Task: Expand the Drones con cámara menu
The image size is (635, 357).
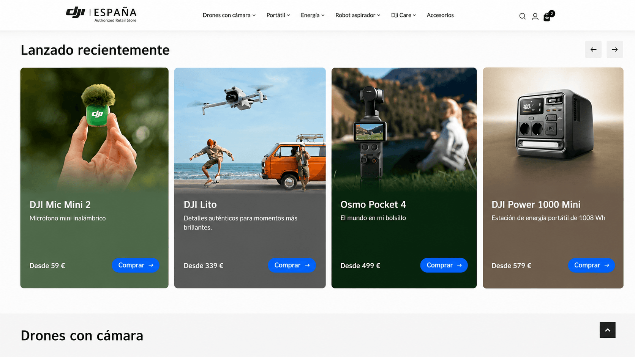Action: (229, 15)
